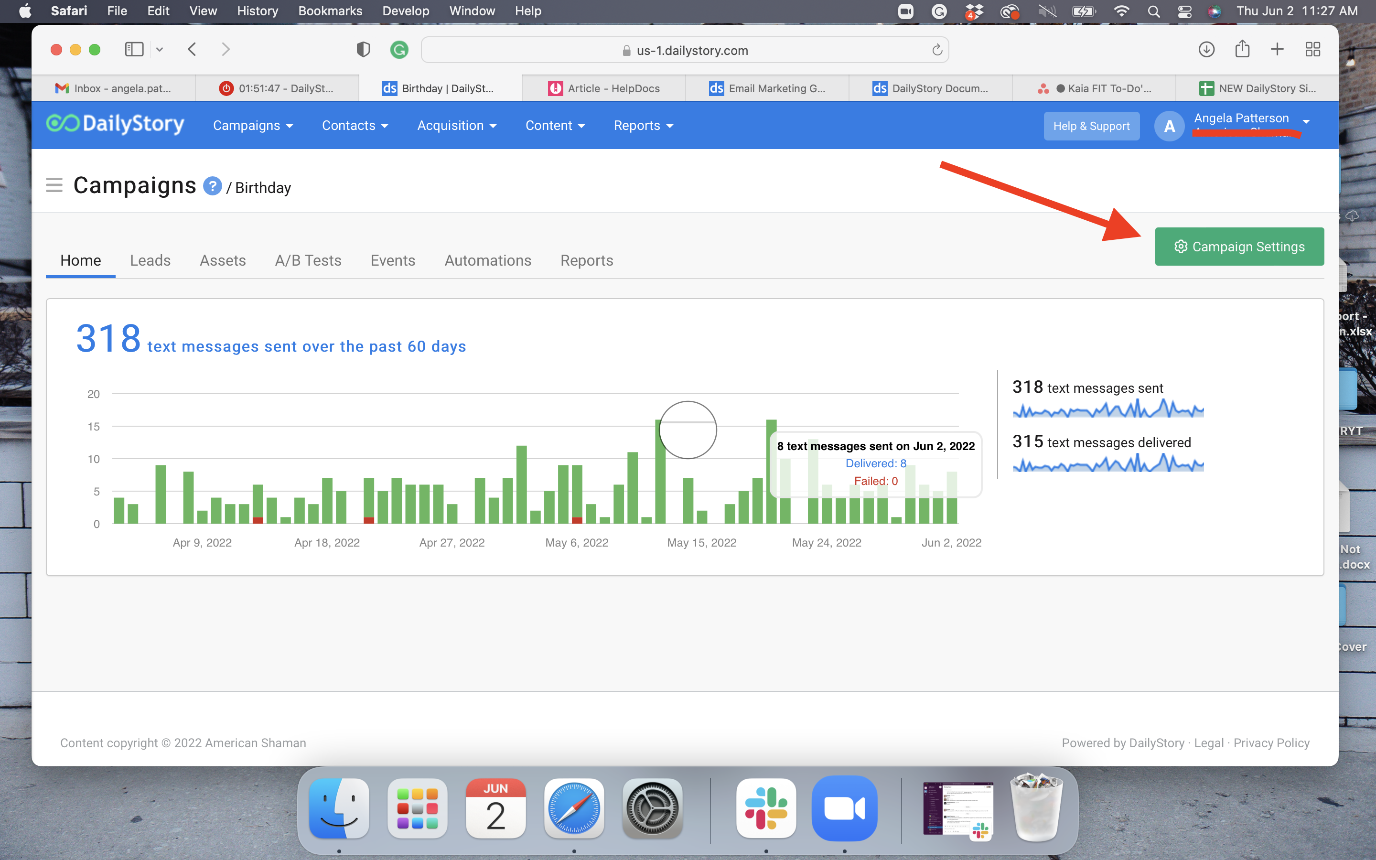This screenshot has height=860, width=1376.
Task: Click the us-1.dailystory.com address field
Action: (685, 50)
